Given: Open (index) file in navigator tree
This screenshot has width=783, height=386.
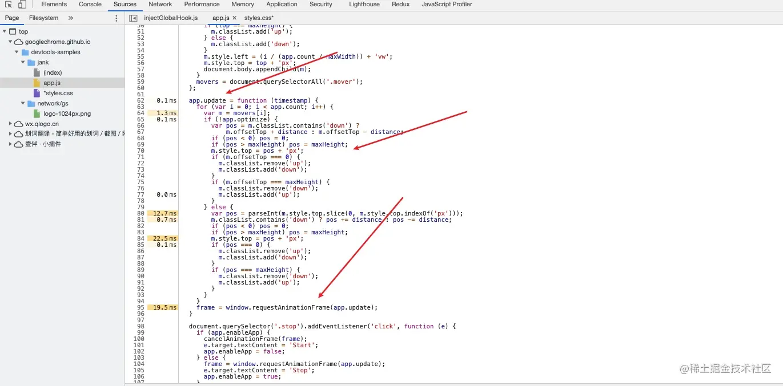Looking at the screenshot, I should point(53,72).
